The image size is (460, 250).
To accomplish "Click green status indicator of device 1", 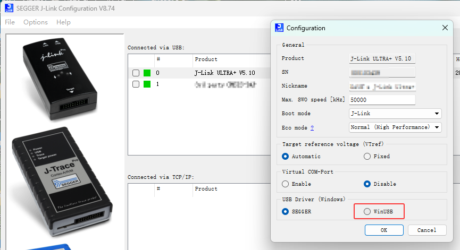I will pyautogui.click(x=147, y=84).
